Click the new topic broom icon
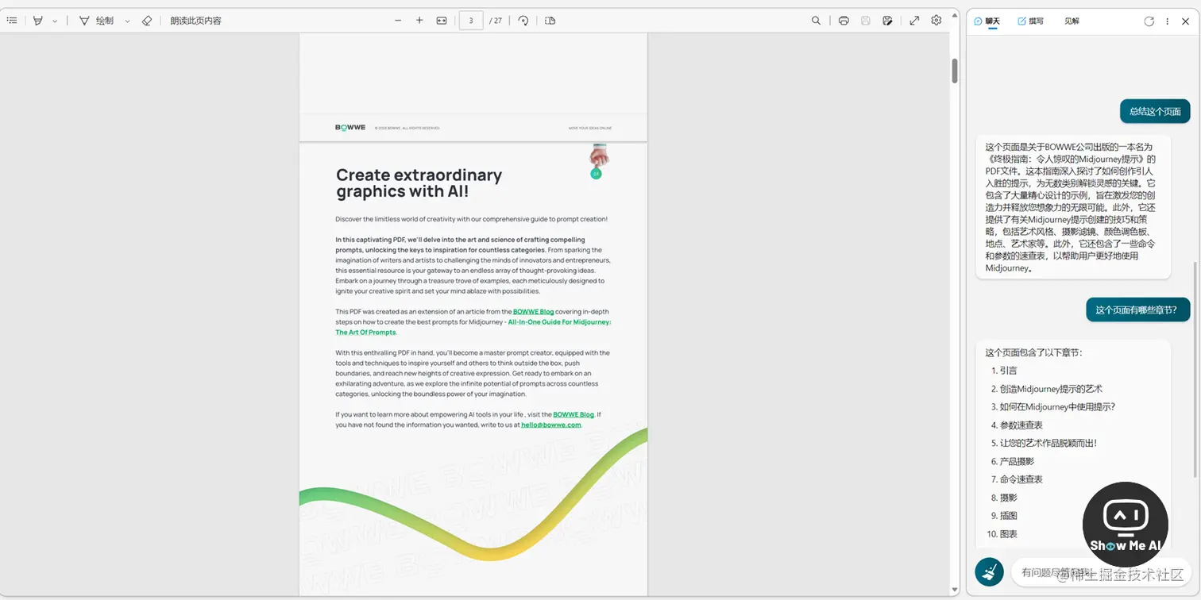1201x600 pixels. 989,571
